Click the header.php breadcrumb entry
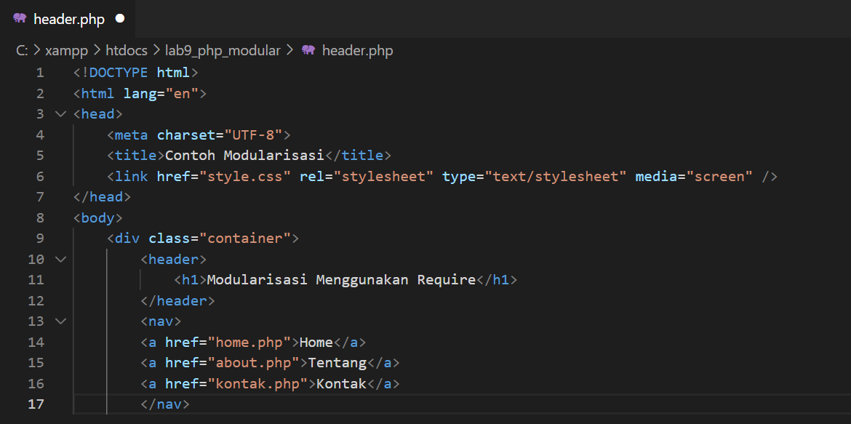Image resolution: width=851 pixels, height=424 pixels. click(x=355, y=50)
